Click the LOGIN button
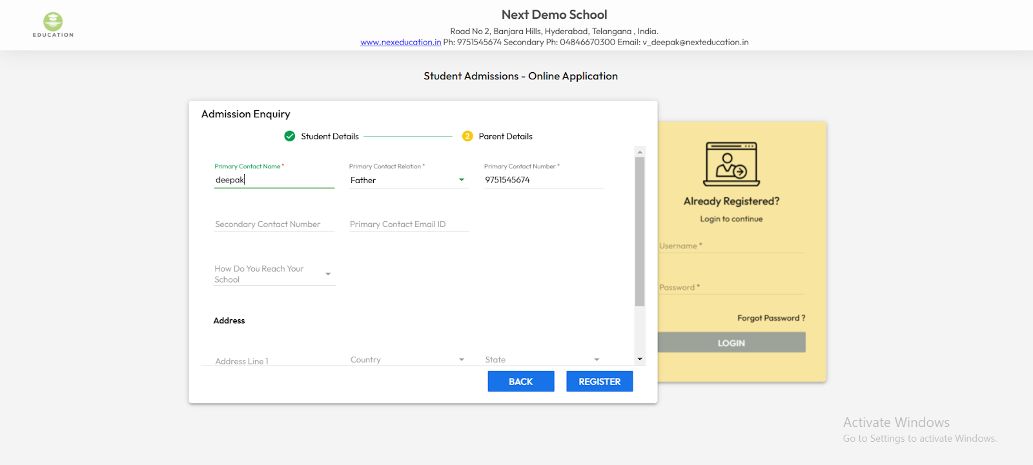The height and width of the screenshot is (465, 1033). [731, 342]
